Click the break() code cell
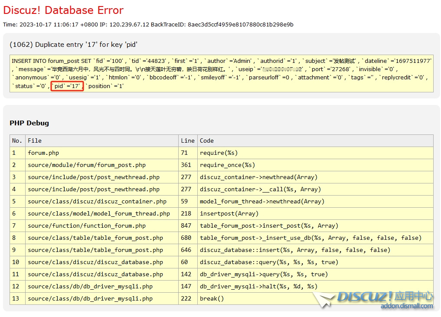Image resolution: width=441 pixels, height=317 pixels. pyautogui.click(x=315, y=298)
